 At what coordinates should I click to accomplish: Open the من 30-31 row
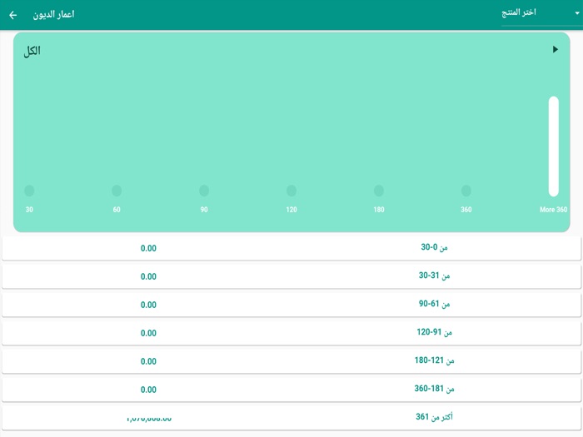tap(291, 276)
